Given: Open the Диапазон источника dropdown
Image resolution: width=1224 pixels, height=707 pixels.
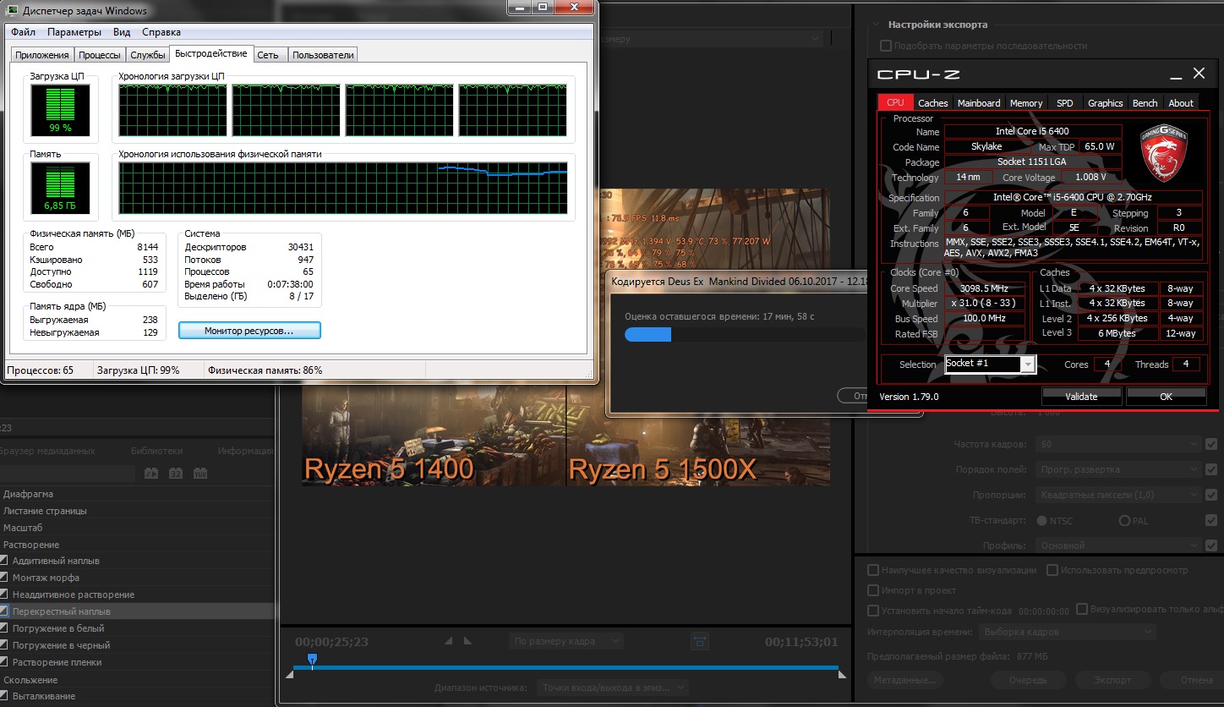Looking at the screenshot, I should click(x=612, y=688).
